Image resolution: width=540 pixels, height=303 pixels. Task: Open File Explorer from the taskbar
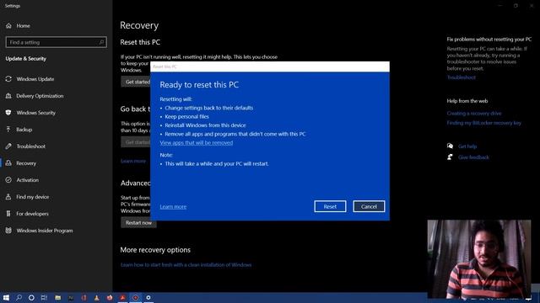58,297
